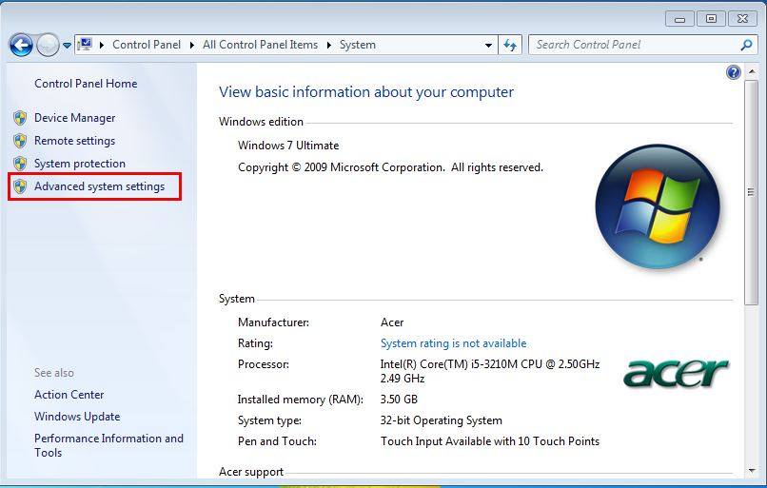The height and width of the screenshot is (488, 767).
Task: Open the Recent Pages dropdown arrow
Action: 68,45
